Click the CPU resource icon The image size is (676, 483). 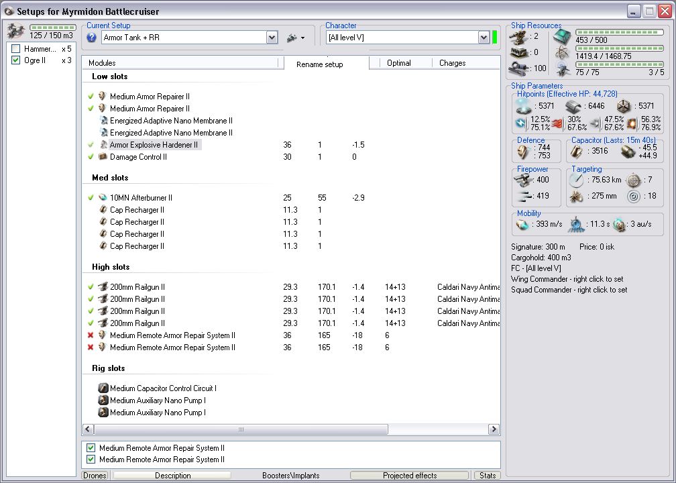click(x=563, y=36)
